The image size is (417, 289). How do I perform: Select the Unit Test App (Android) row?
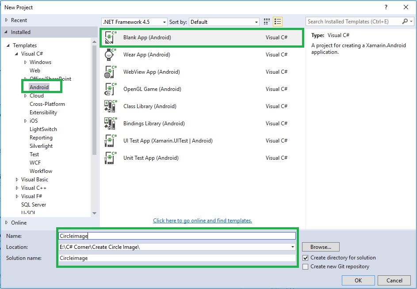click(202, 158)
